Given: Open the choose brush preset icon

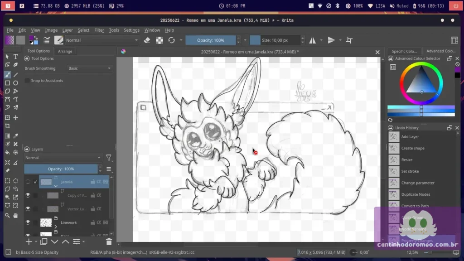Looking at the screenshot, I should (58, 40).
